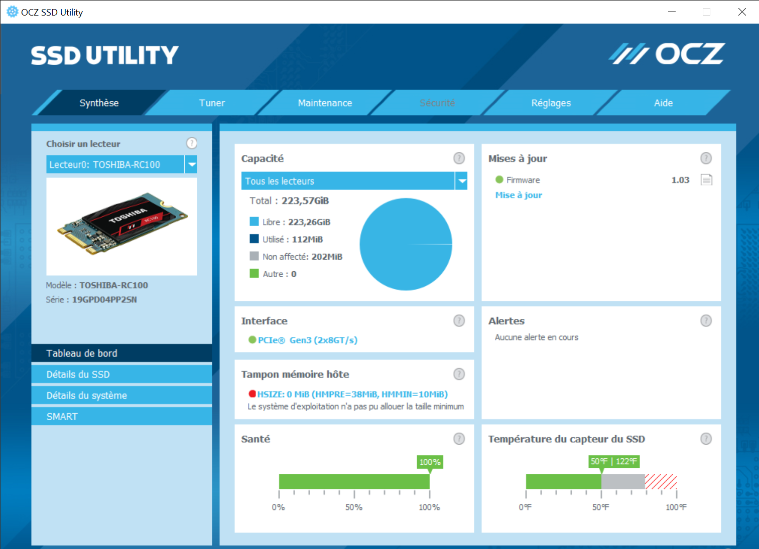
Task: Open help for Choisir un lecteur
Action: (192, 143)
